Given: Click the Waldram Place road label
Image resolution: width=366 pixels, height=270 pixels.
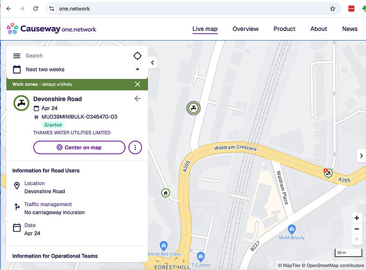Looking at the screenshot, I should click(282, 188).
